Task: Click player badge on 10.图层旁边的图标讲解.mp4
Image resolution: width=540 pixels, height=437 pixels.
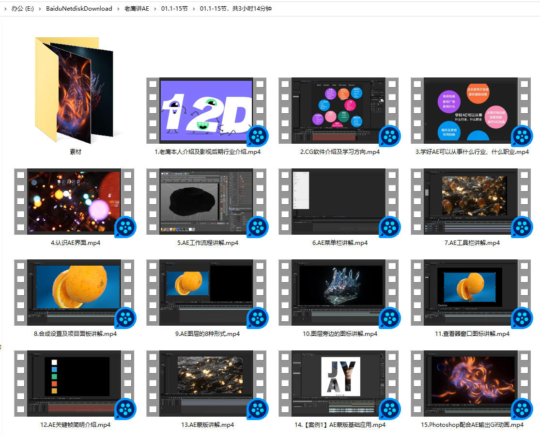Action: click(x=390, y=318)
